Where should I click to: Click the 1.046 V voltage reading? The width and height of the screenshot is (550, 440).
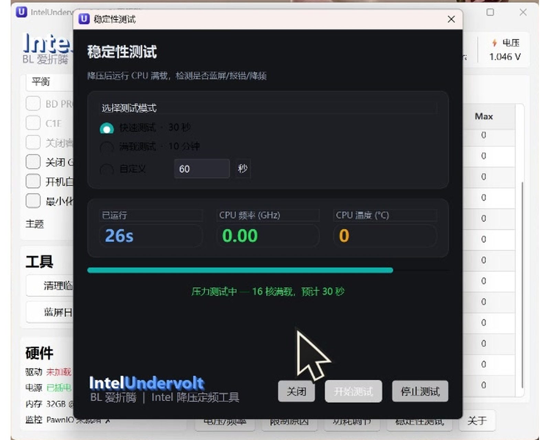tap(505, 57)
